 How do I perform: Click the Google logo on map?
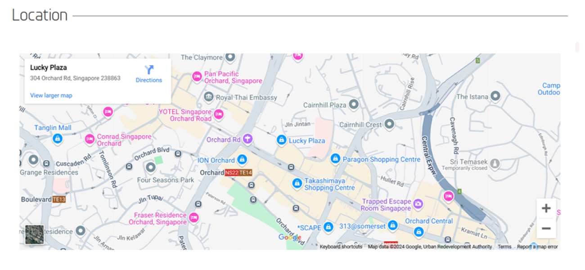[x=290, y=238]
